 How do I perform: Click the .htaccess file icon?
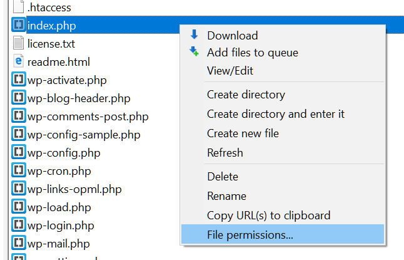click(x=18, y=6)
